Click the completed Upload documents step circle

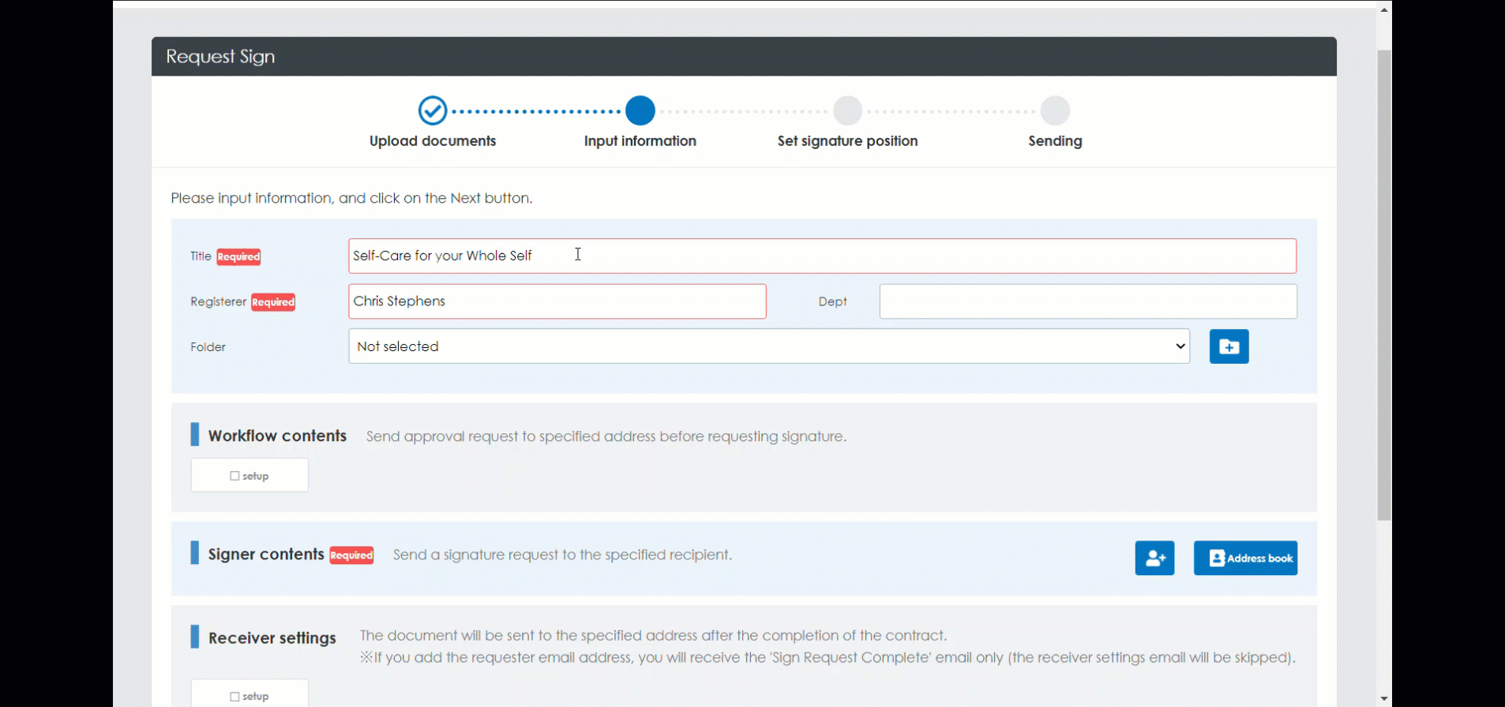(x=433, y=111)
